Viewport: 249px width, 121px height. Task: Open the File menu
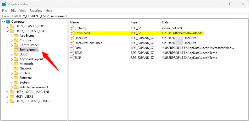pos(5,11)
